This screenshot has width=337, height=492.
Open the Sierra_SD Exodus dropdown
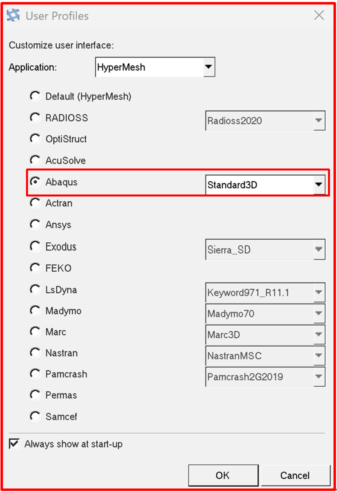(x=265, y=249)
